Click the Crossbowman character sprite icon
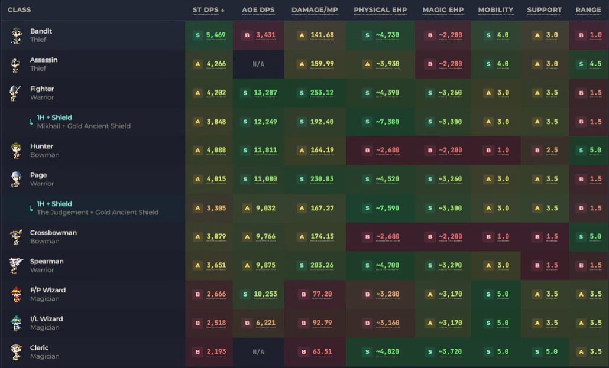609x368 pixels. [x=16, y=237]
